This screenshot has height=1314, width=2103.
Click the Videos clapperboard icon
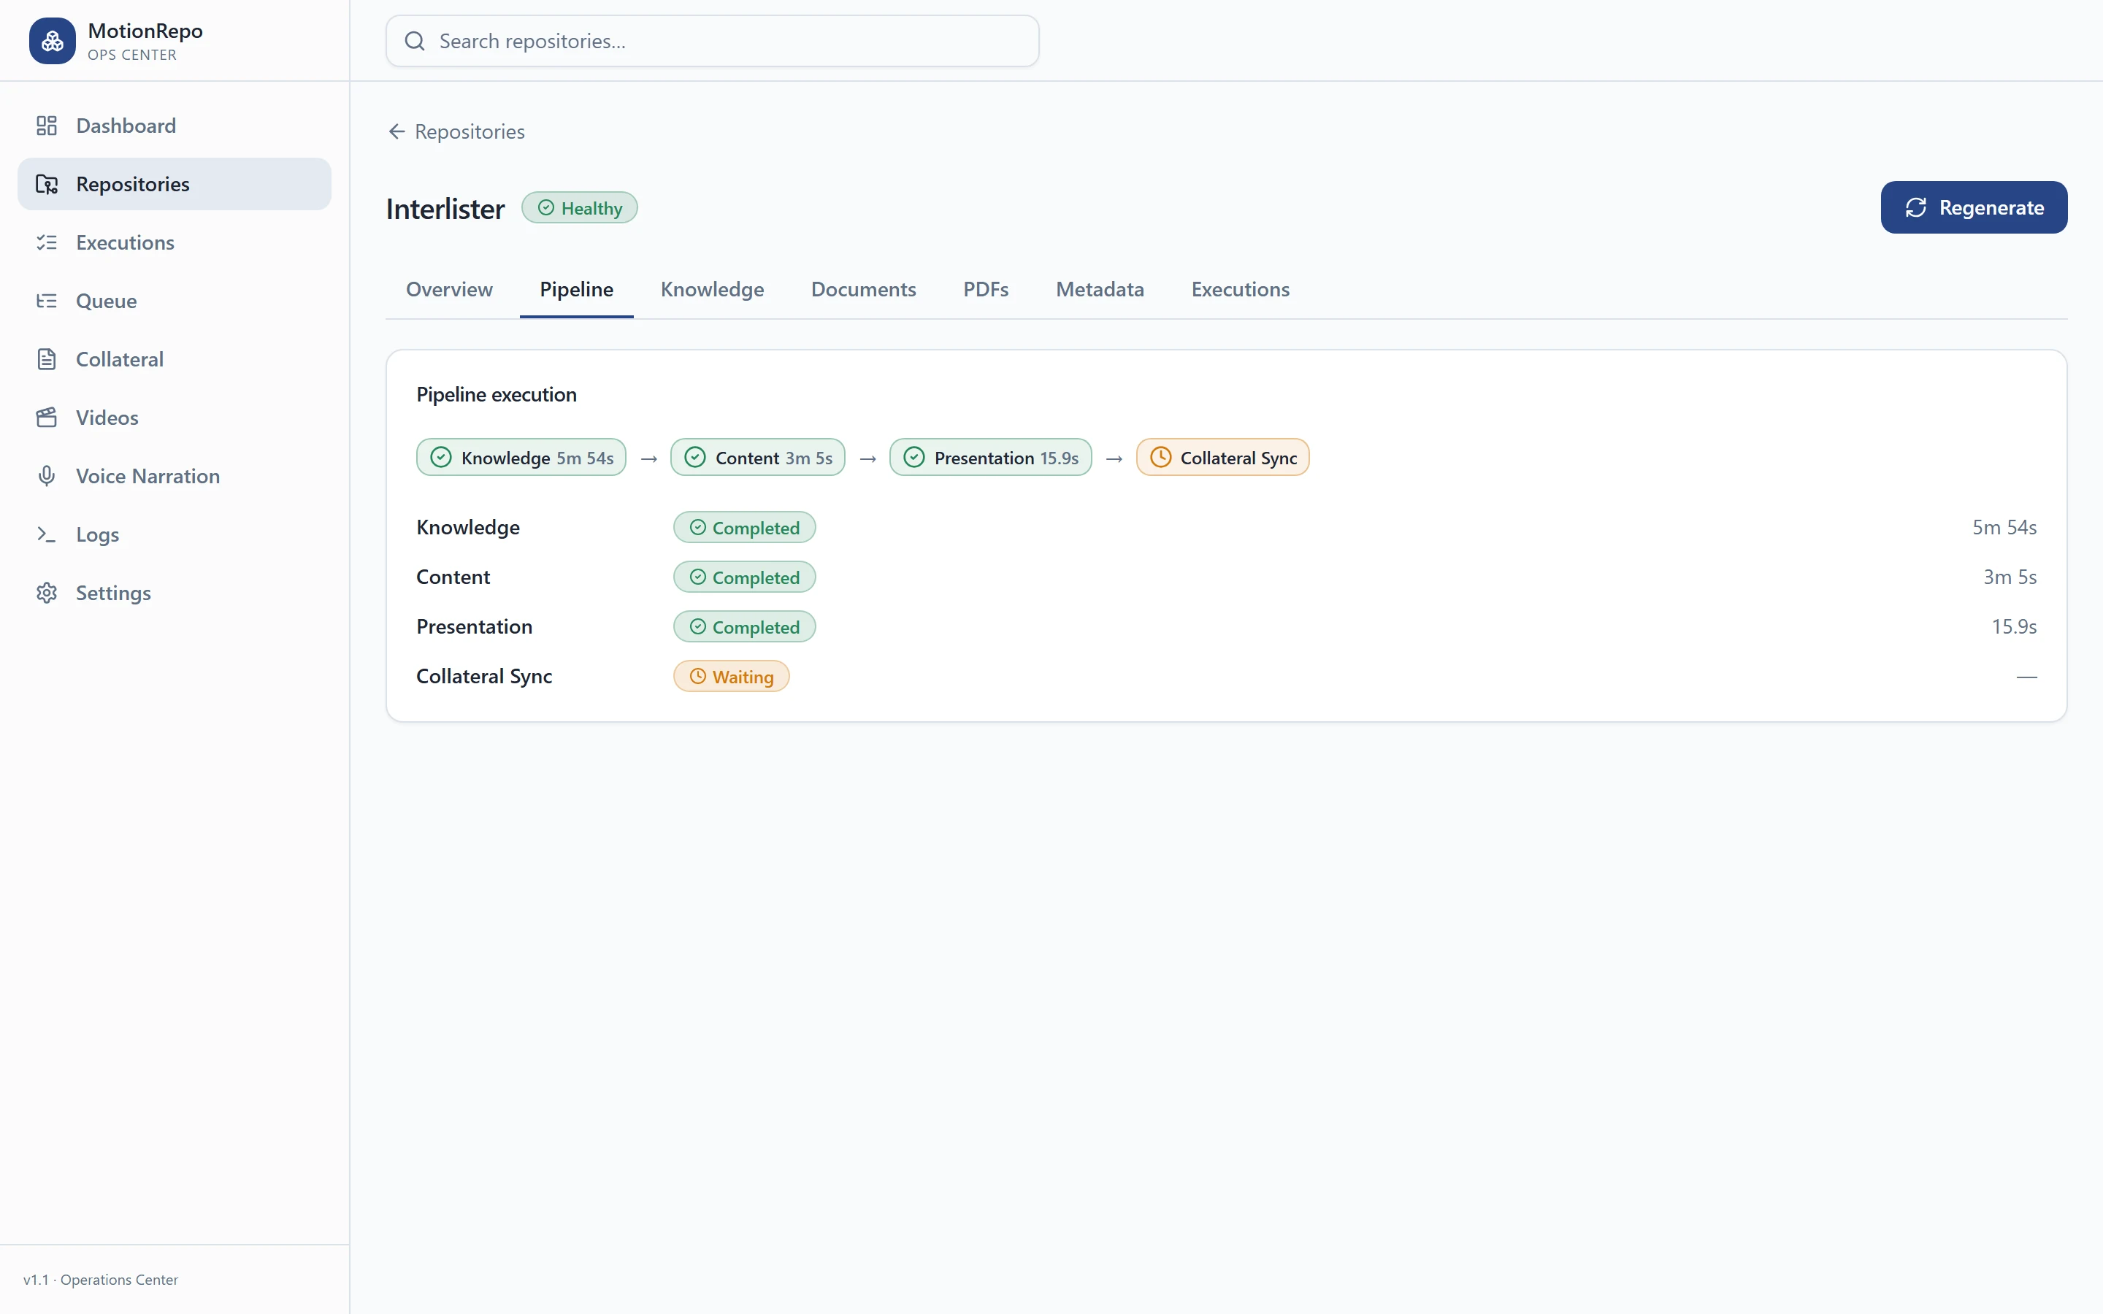tap(47, 417)
